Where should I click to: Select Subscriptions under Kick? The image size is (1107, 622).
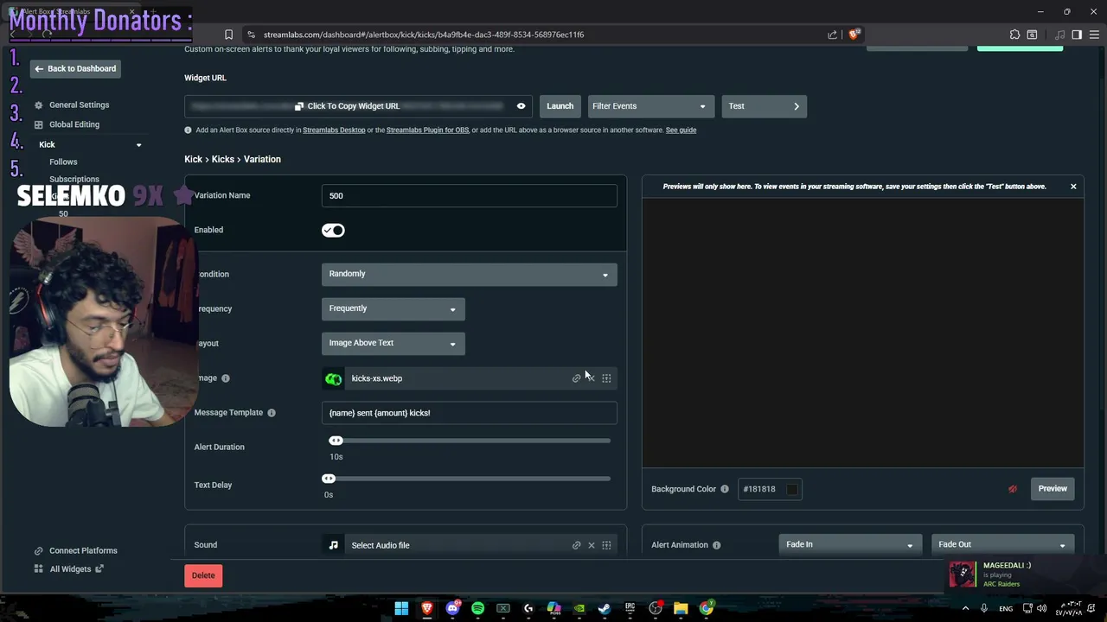pyautogui.click(x=74, y=179)
